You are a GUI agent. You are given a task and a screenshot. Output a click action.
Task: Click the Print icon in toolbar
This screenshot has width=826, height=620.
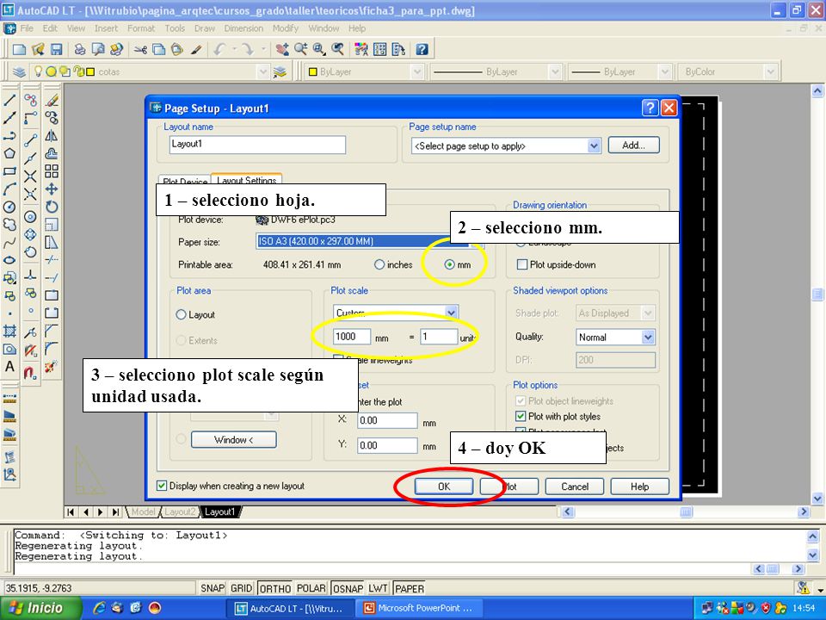point(79,50)
